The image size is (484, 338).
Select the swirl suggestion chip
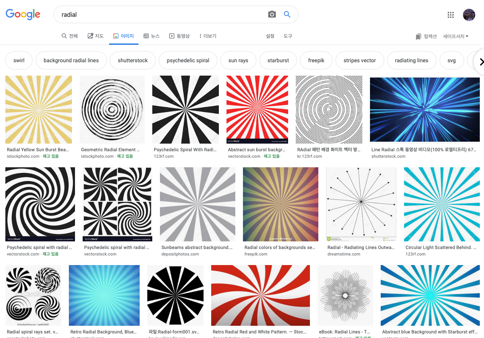(19, 60)
